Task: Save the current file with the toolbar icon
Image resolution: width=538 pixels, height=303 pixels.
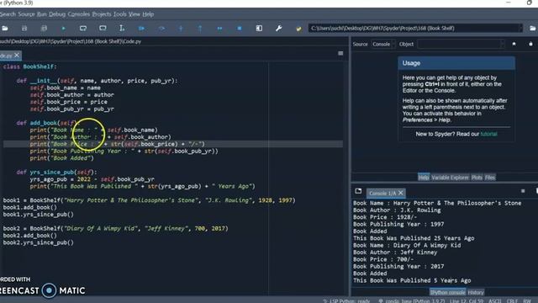Action: click(24, 28)
